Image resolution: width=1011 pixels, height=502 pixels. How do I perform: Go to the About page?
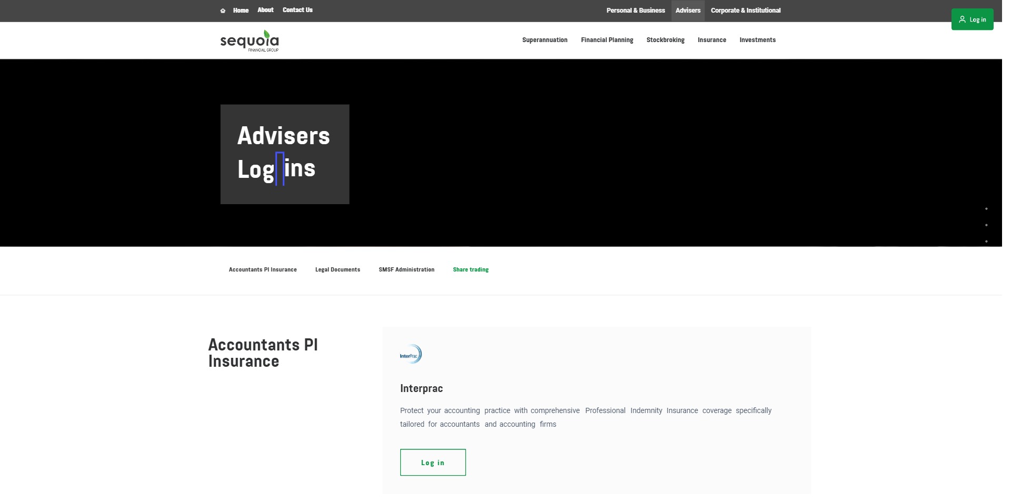tap(265, 10)
